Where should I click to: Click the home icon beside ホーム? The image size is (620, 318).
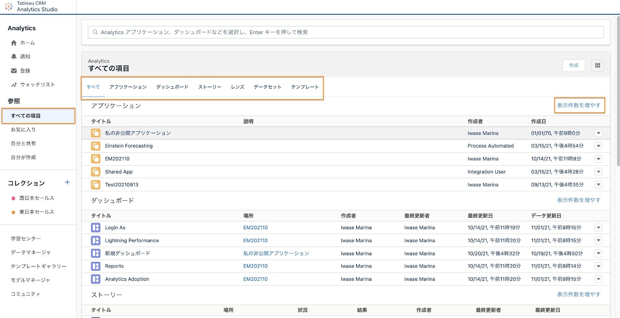click(x=14, y=43)
